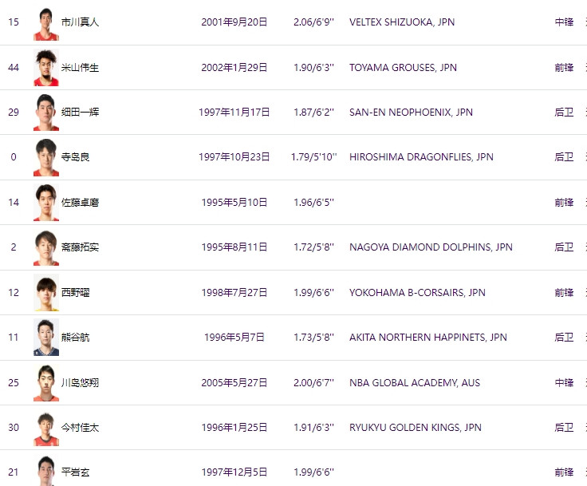Viewport: 587px width, 486px height.
Task: Click VELTEX SHIZUOKA, JPN club text
Action: tap(402, 22)
